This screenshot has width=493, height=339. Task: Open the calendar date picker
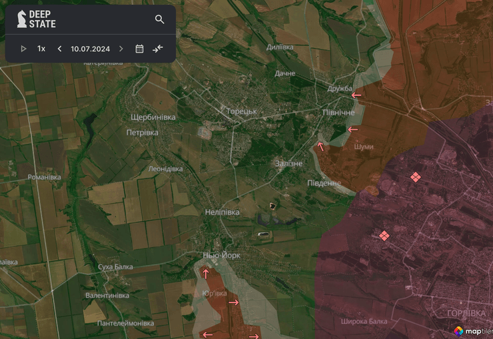tap(139, 49)
